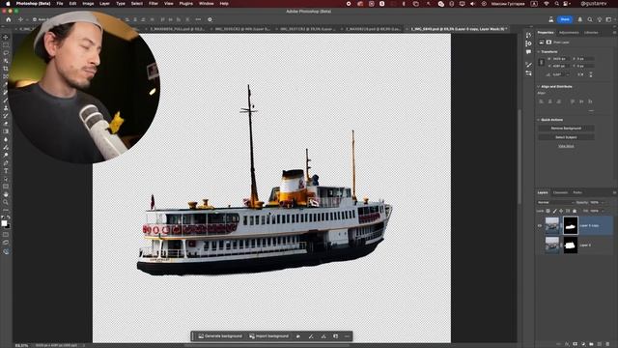The width and height of the screenshot is (618, 348).
Task: Open the Comments panel icon in the collapsed dock
Action: point(528,51)
